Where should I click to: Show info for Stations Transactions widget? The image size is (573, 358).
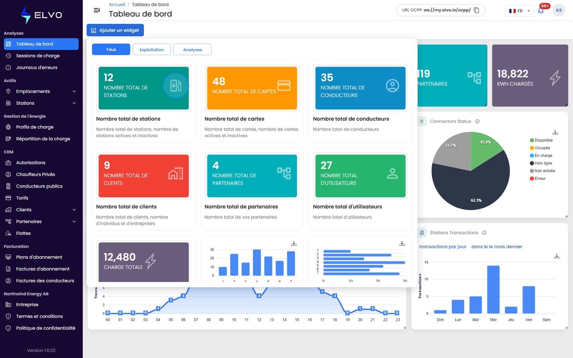click(x=484, y=233)
